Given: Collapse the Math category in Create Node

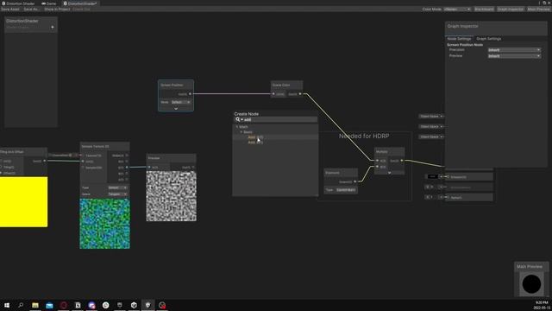Looking at the screenshot, I should pos(237,127).
